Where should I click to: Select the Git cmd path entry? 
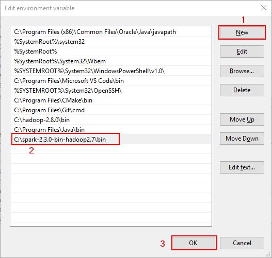111,110
